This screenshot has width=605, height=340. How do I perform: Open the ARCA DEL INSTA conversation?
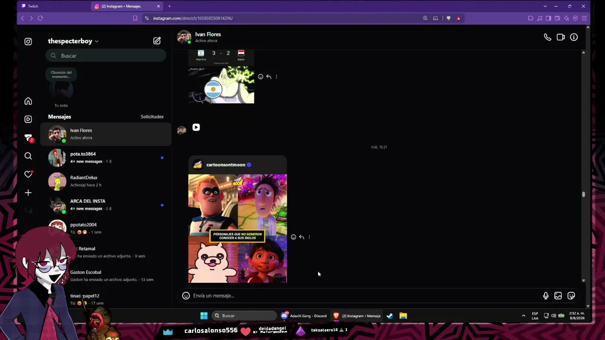(x=105, y=205)
